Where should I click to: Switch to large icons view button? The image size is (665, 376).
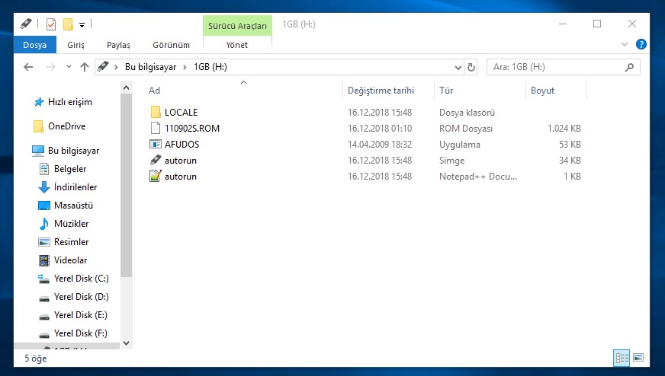[x=638, y=357]
